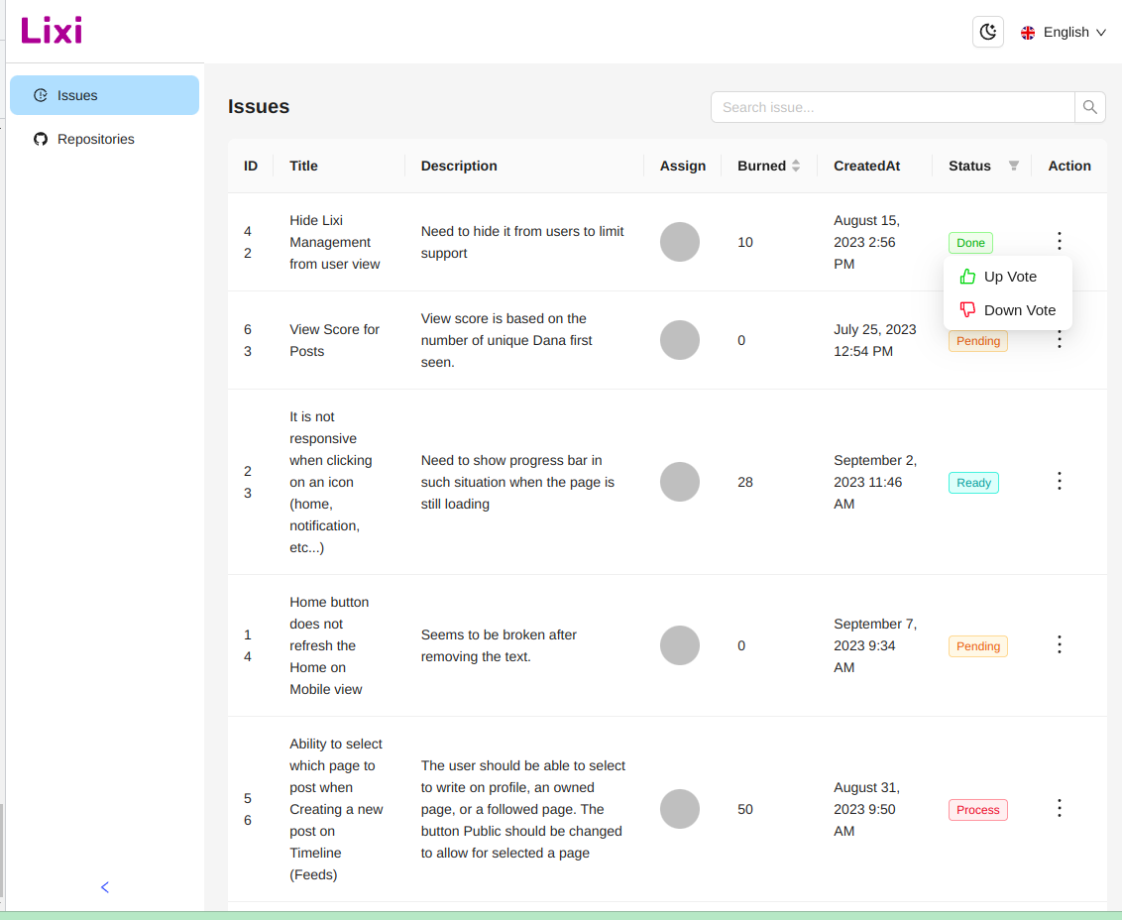
Task: Open the filter icon on the Status column
Action: [x=1013, y=166]
